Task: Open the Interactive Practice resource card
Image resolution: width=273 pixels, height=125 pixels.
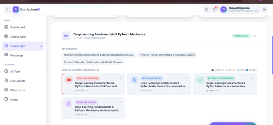Action: [x=225, y=84]
